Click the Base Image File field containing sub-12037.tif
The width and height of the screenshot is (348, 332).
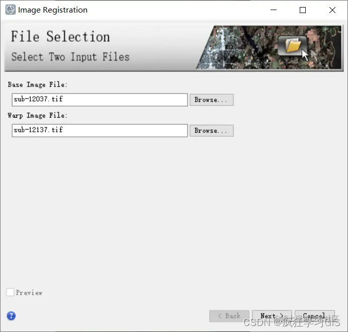pos(100,100)
